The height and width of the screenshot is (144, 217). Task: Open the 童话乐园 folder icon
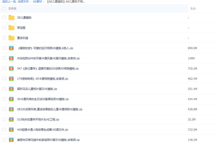tap(11, 38)
